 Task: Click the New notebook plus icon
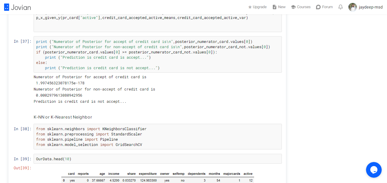(x=274, y=7)
